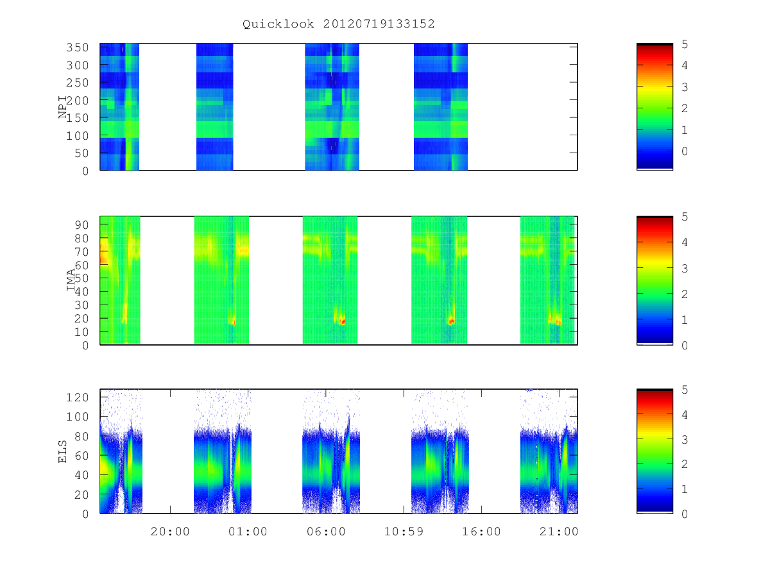Select the IMA y-axis label

coord(71,281)
